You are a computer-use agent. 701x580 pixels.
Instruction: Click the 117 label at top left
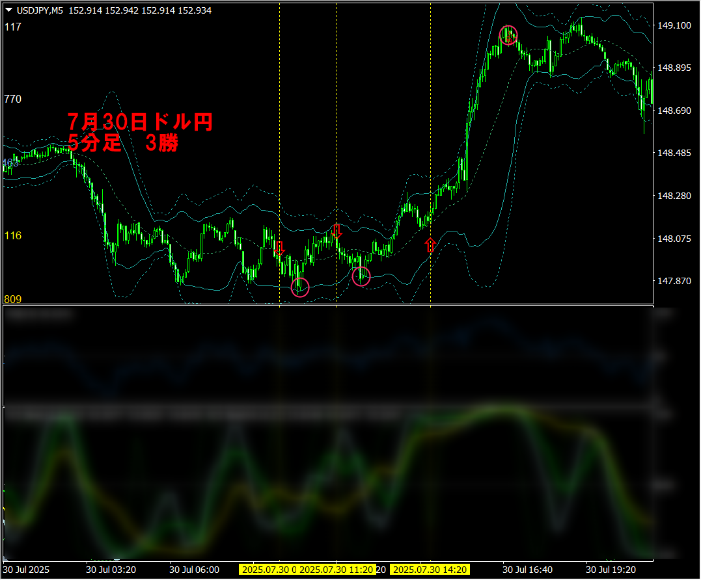[x=12, y=27]
